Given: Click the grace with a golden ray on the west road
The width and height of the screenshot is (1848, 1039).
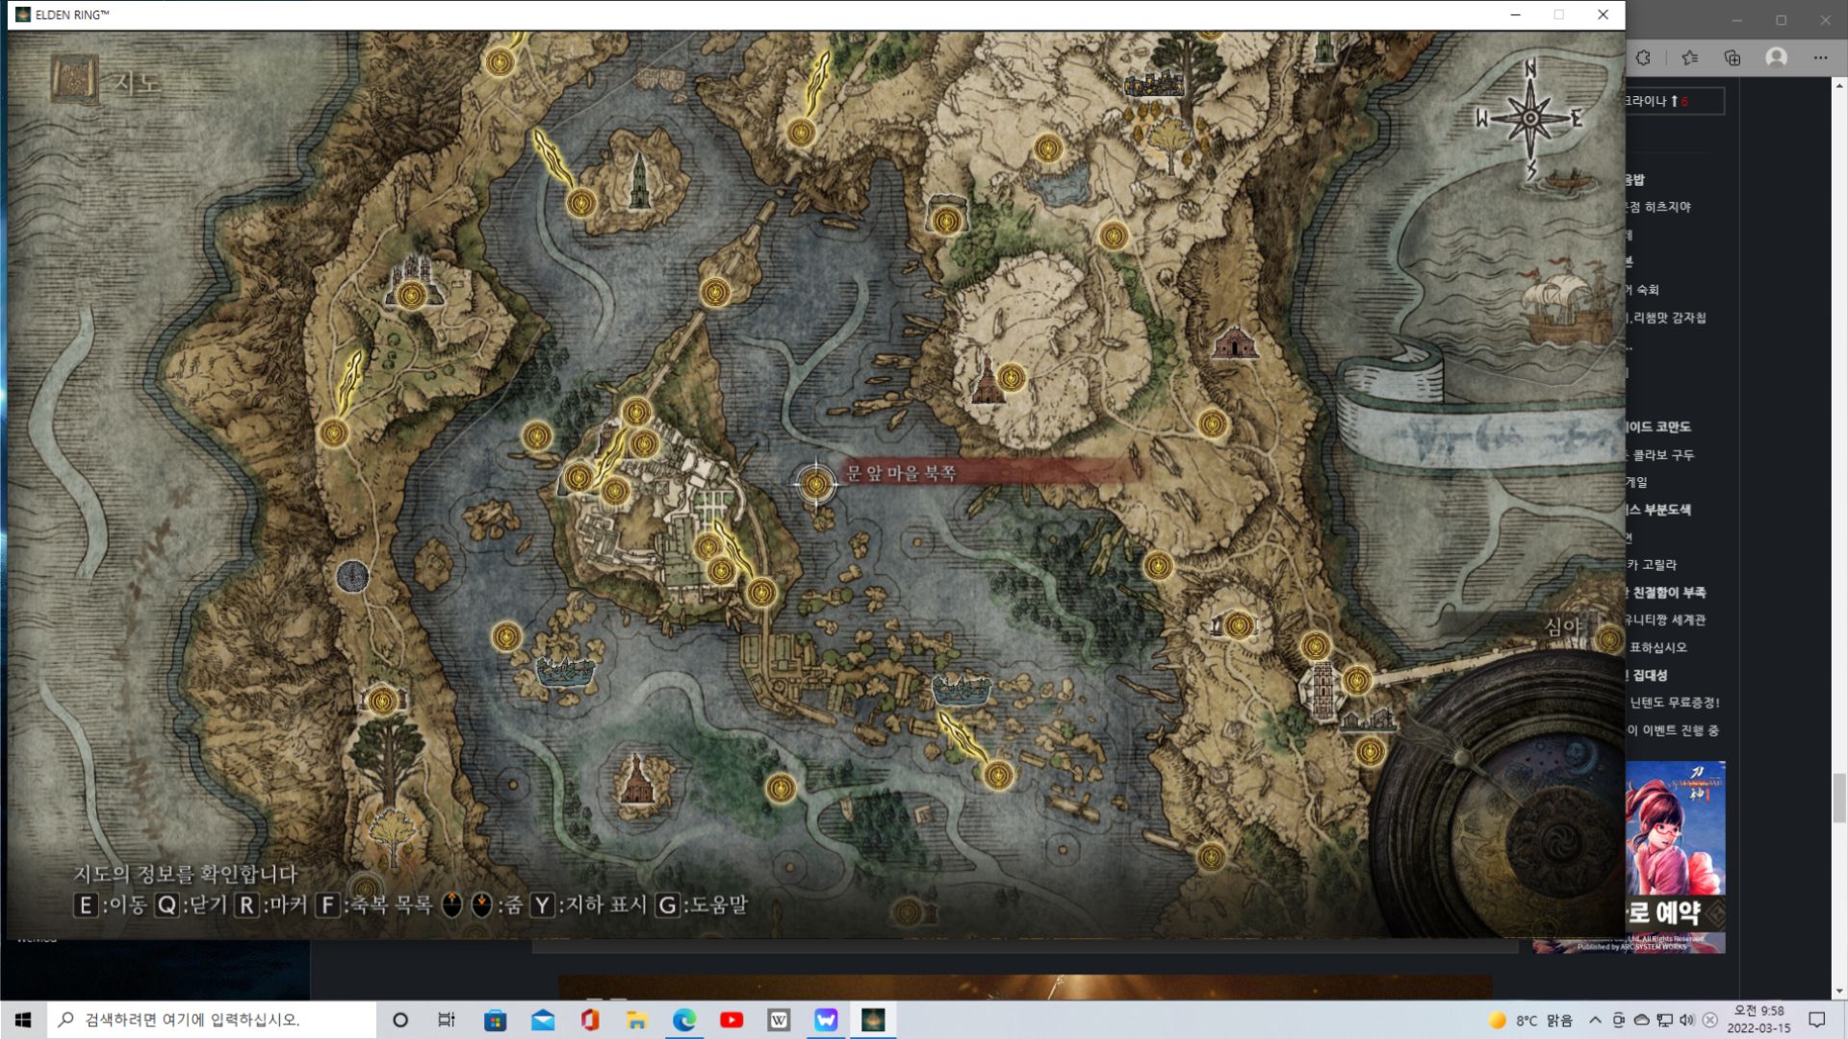Looking at the screenshot, I should (x=334, y=433).
